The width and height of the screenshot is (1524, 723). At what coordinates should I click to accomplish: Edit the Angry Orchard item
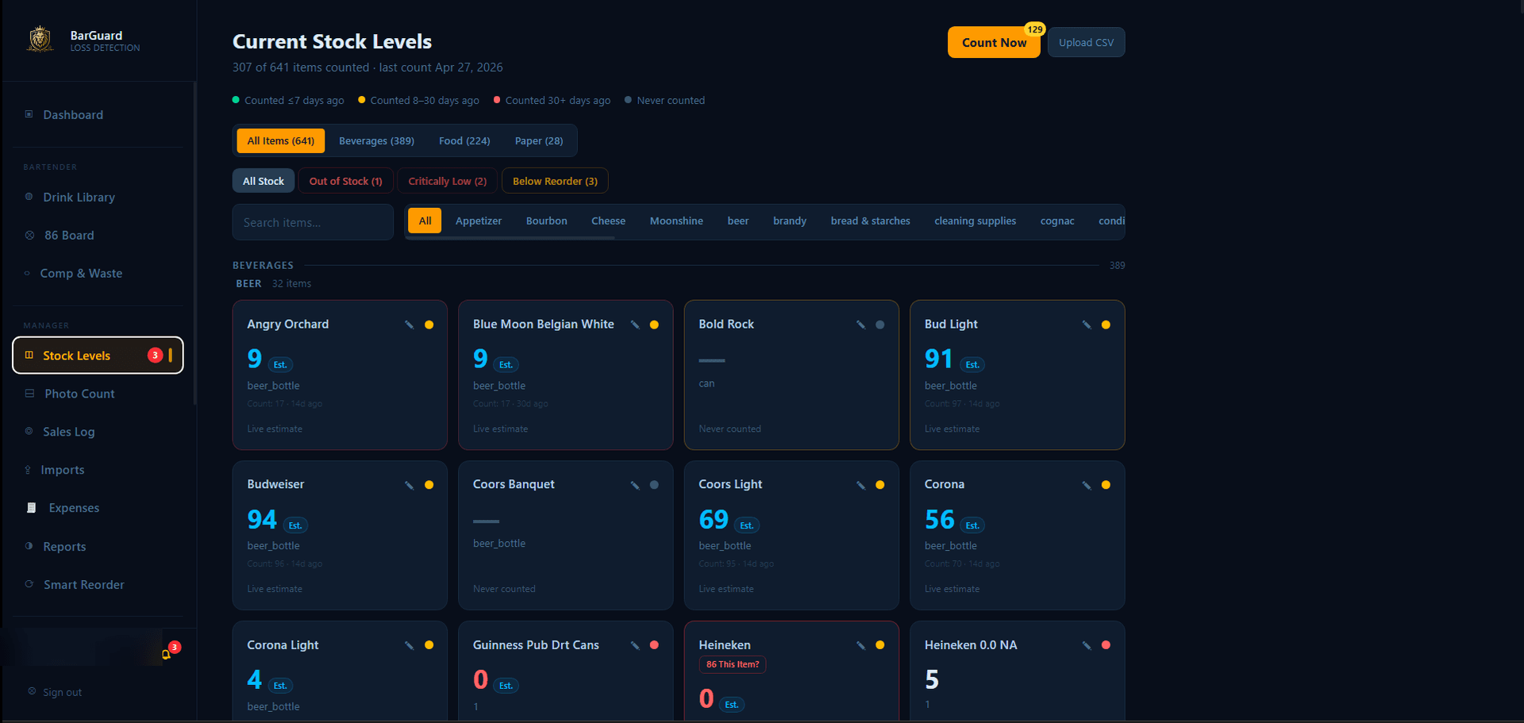coord(410,325)
